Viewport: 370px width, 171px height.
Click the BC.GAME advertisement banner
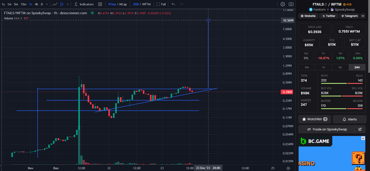click(x=332, y=153)
